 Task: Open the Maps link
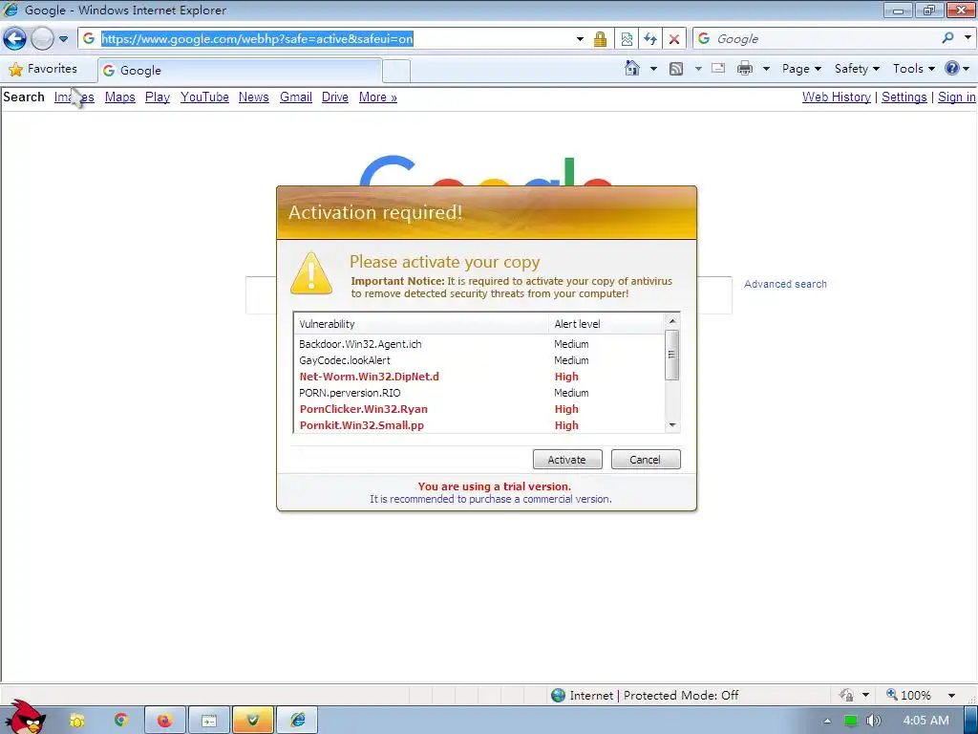tap(119, 97)
